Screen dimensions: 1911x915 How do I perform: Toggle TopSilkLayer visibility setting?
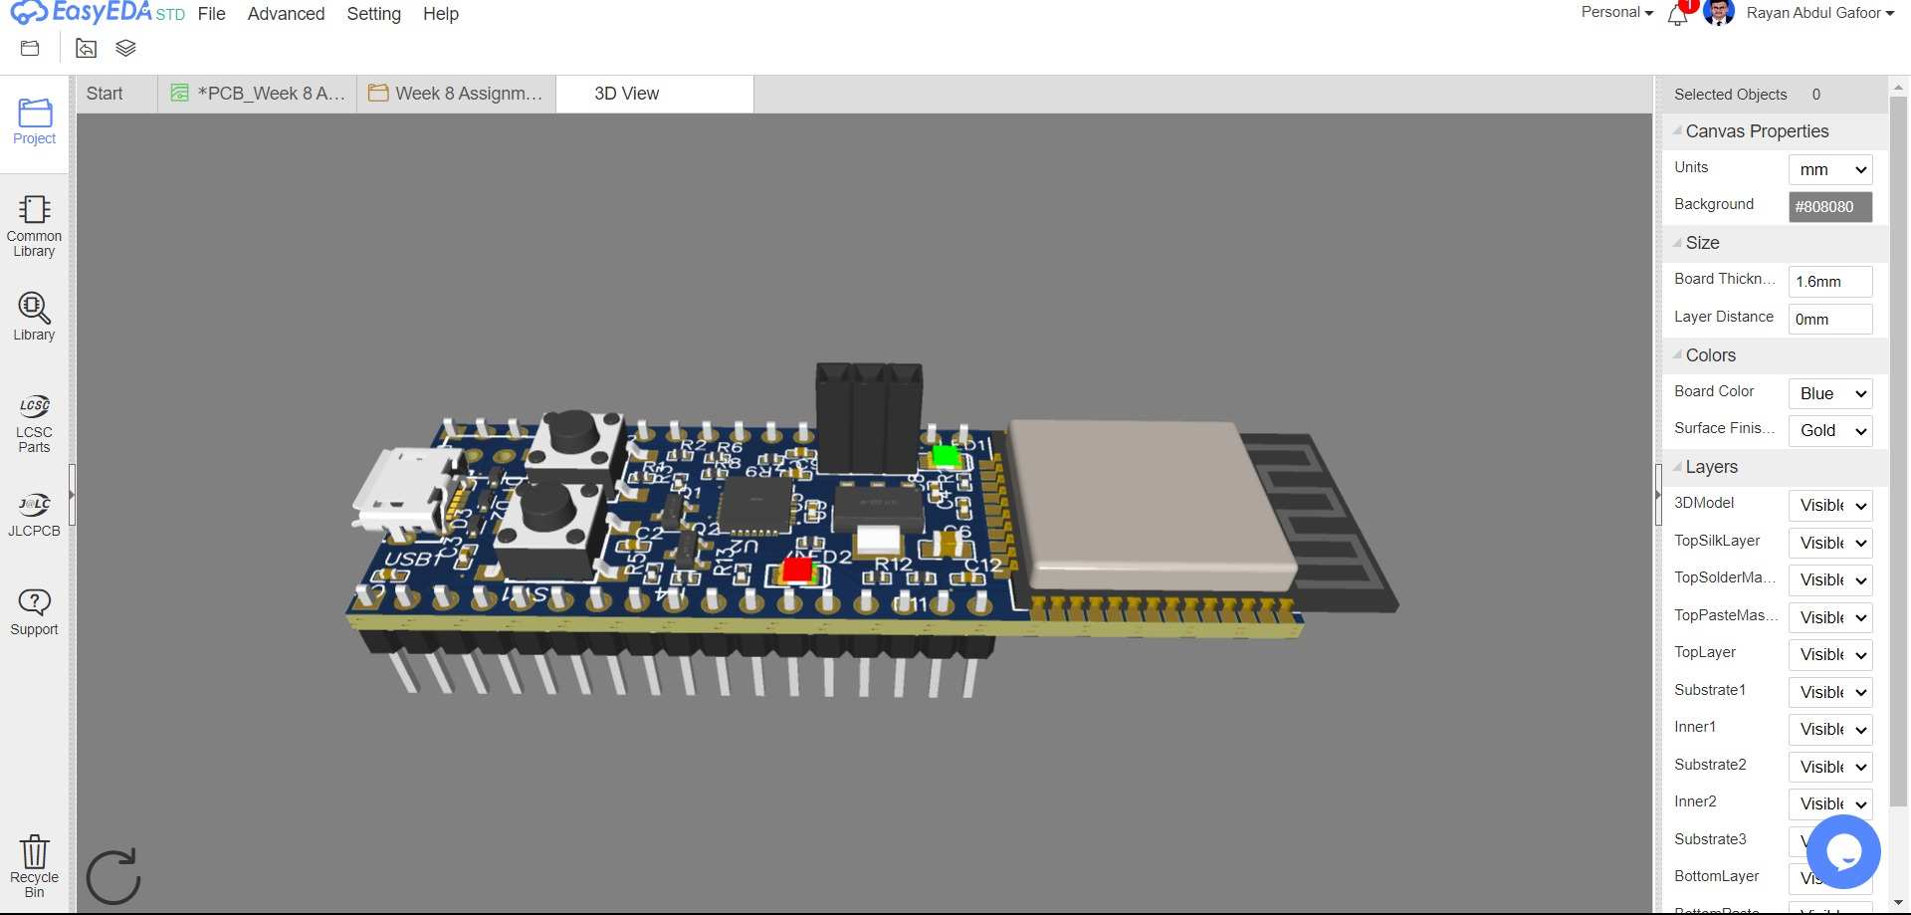coord(1829,544)
